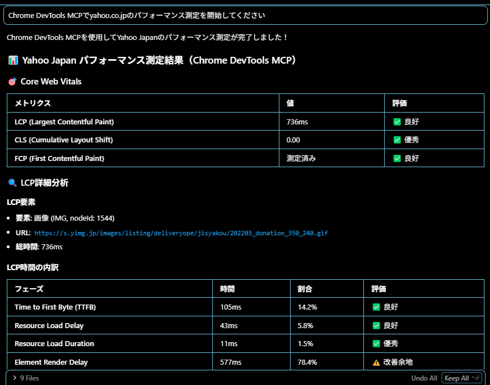Click the 'LCP要素' subheading
This screenshot has height=385, width=490.
click(x=21, y=202)
